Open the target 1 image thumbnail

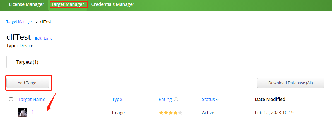click(x=23, y=113)
